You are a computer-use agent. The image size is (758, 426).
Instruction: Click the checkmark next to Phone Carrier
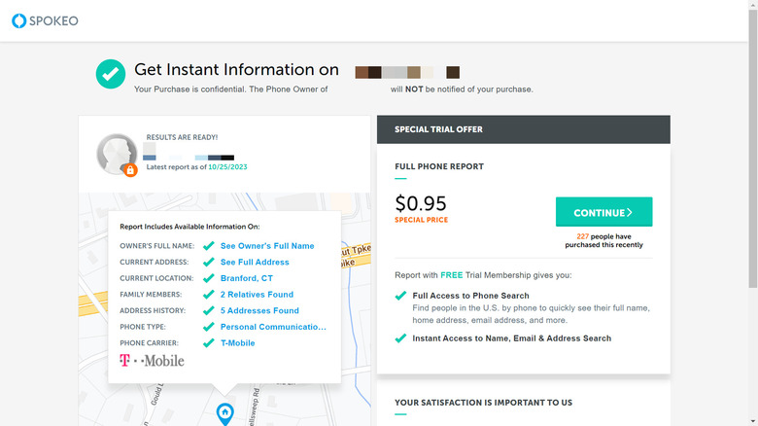pyautogui.click(x=208, y=343)
